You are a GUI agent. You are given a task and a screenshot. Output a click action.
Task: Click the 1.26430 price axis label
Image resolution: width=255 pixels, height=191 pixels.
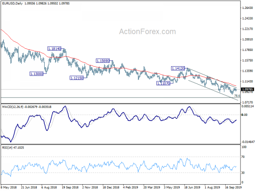[x=247, y=8]
